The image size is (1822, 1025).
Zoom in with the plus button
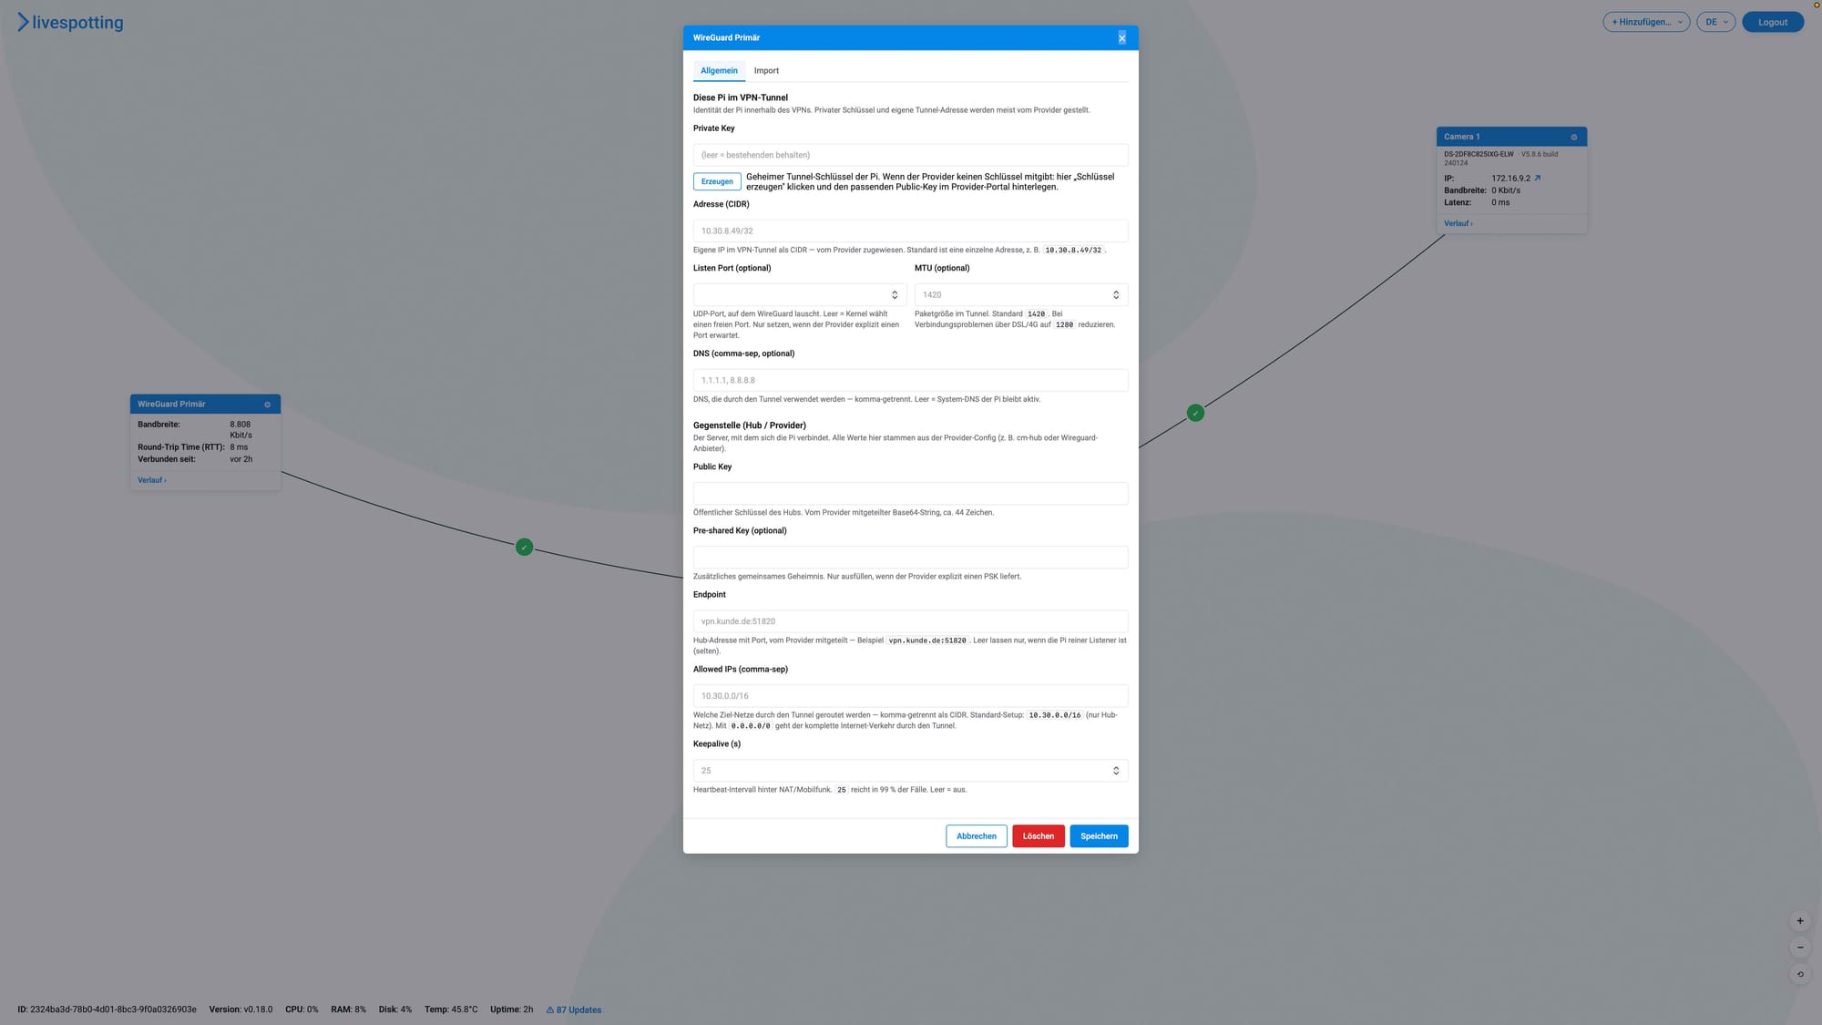(1799, 921)
